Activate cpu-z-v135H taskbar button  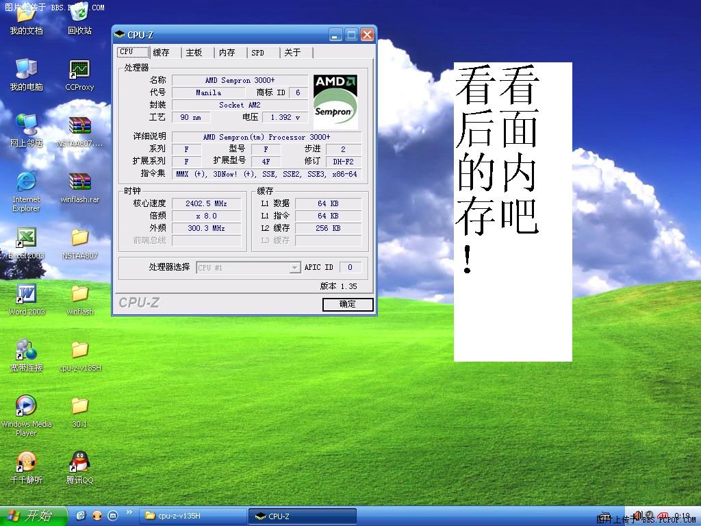pos(192,516)
